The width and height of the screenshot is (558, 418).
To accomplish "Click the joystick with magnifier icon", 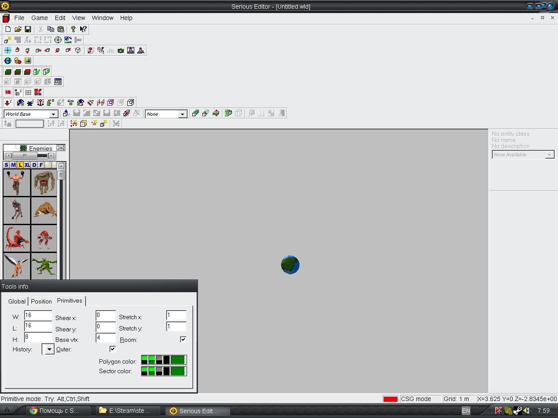I will (x=141, y=51).
